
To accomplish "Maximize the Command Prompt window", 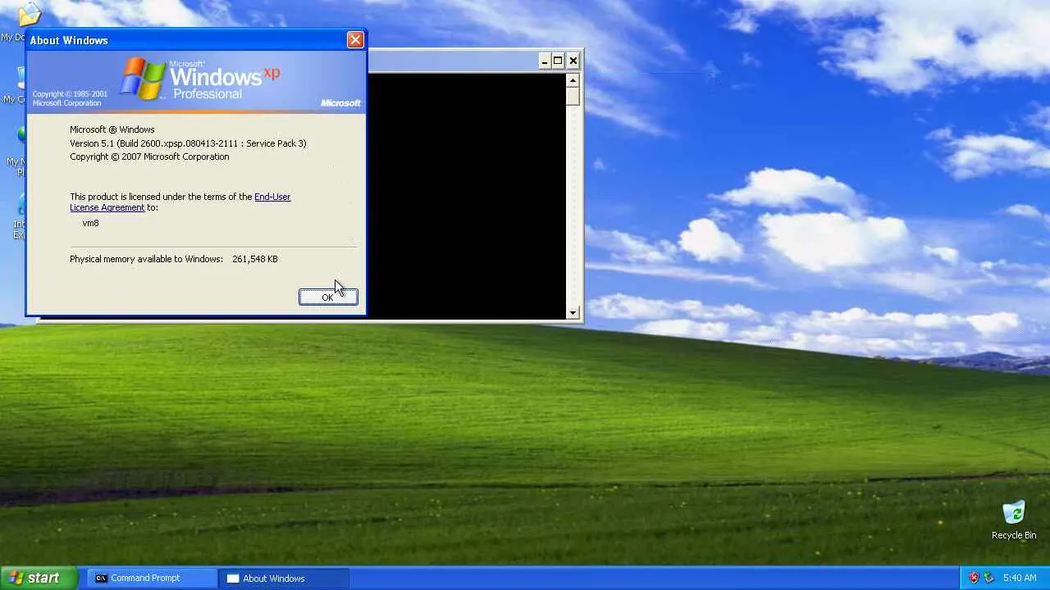I will pos(558,61).
